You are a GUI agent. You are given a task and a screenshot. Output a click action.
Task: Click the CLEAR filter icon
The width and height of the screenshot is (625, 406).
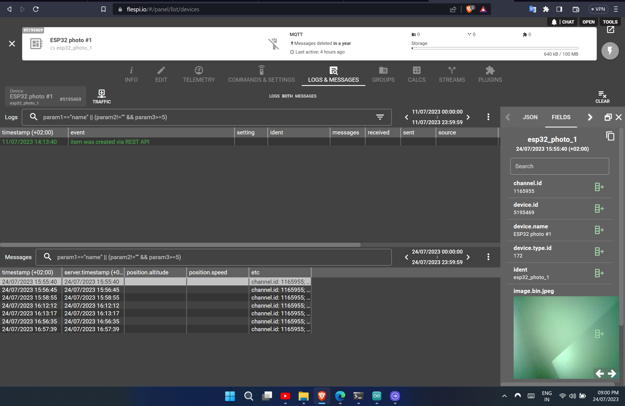tap(602, 97)
